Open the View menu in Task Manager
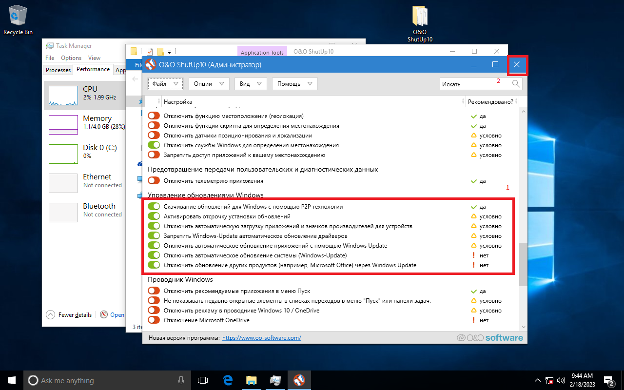Screen dimensions: 624x390 click(94, 58)
